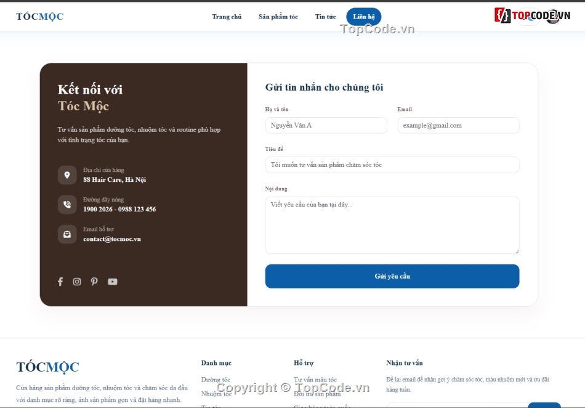Click contact@tocmoc.vn email address

112,239
